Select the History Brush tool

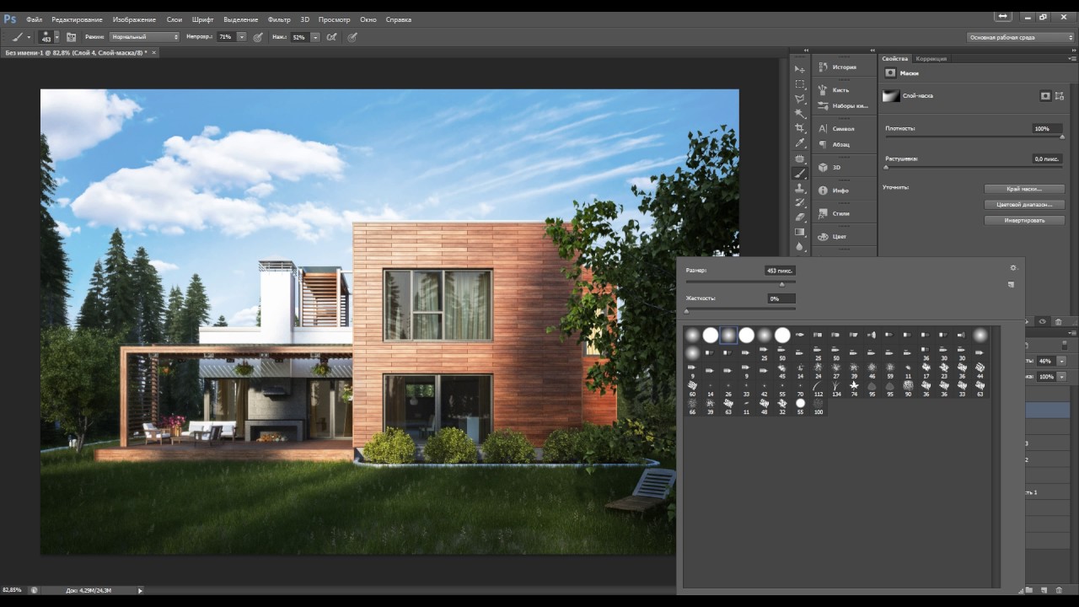click(800, 202)
